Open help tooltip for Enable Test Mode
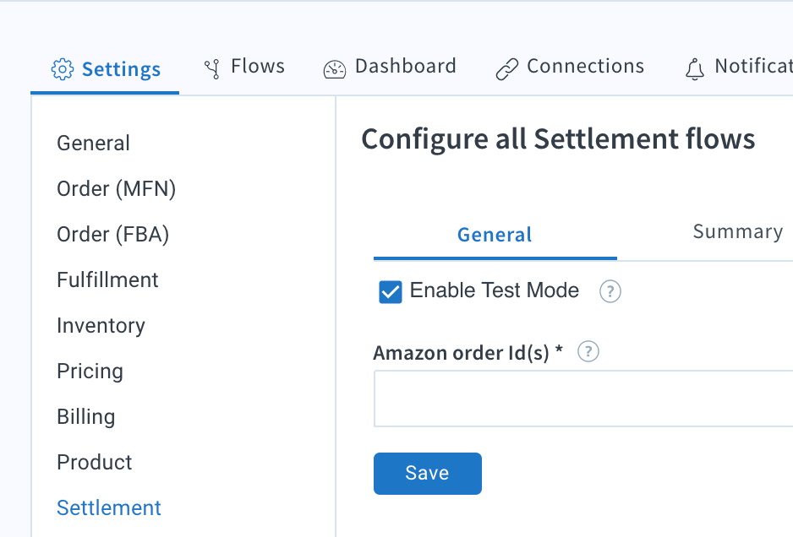The image size is (793, 537). (x=610, y=291)
